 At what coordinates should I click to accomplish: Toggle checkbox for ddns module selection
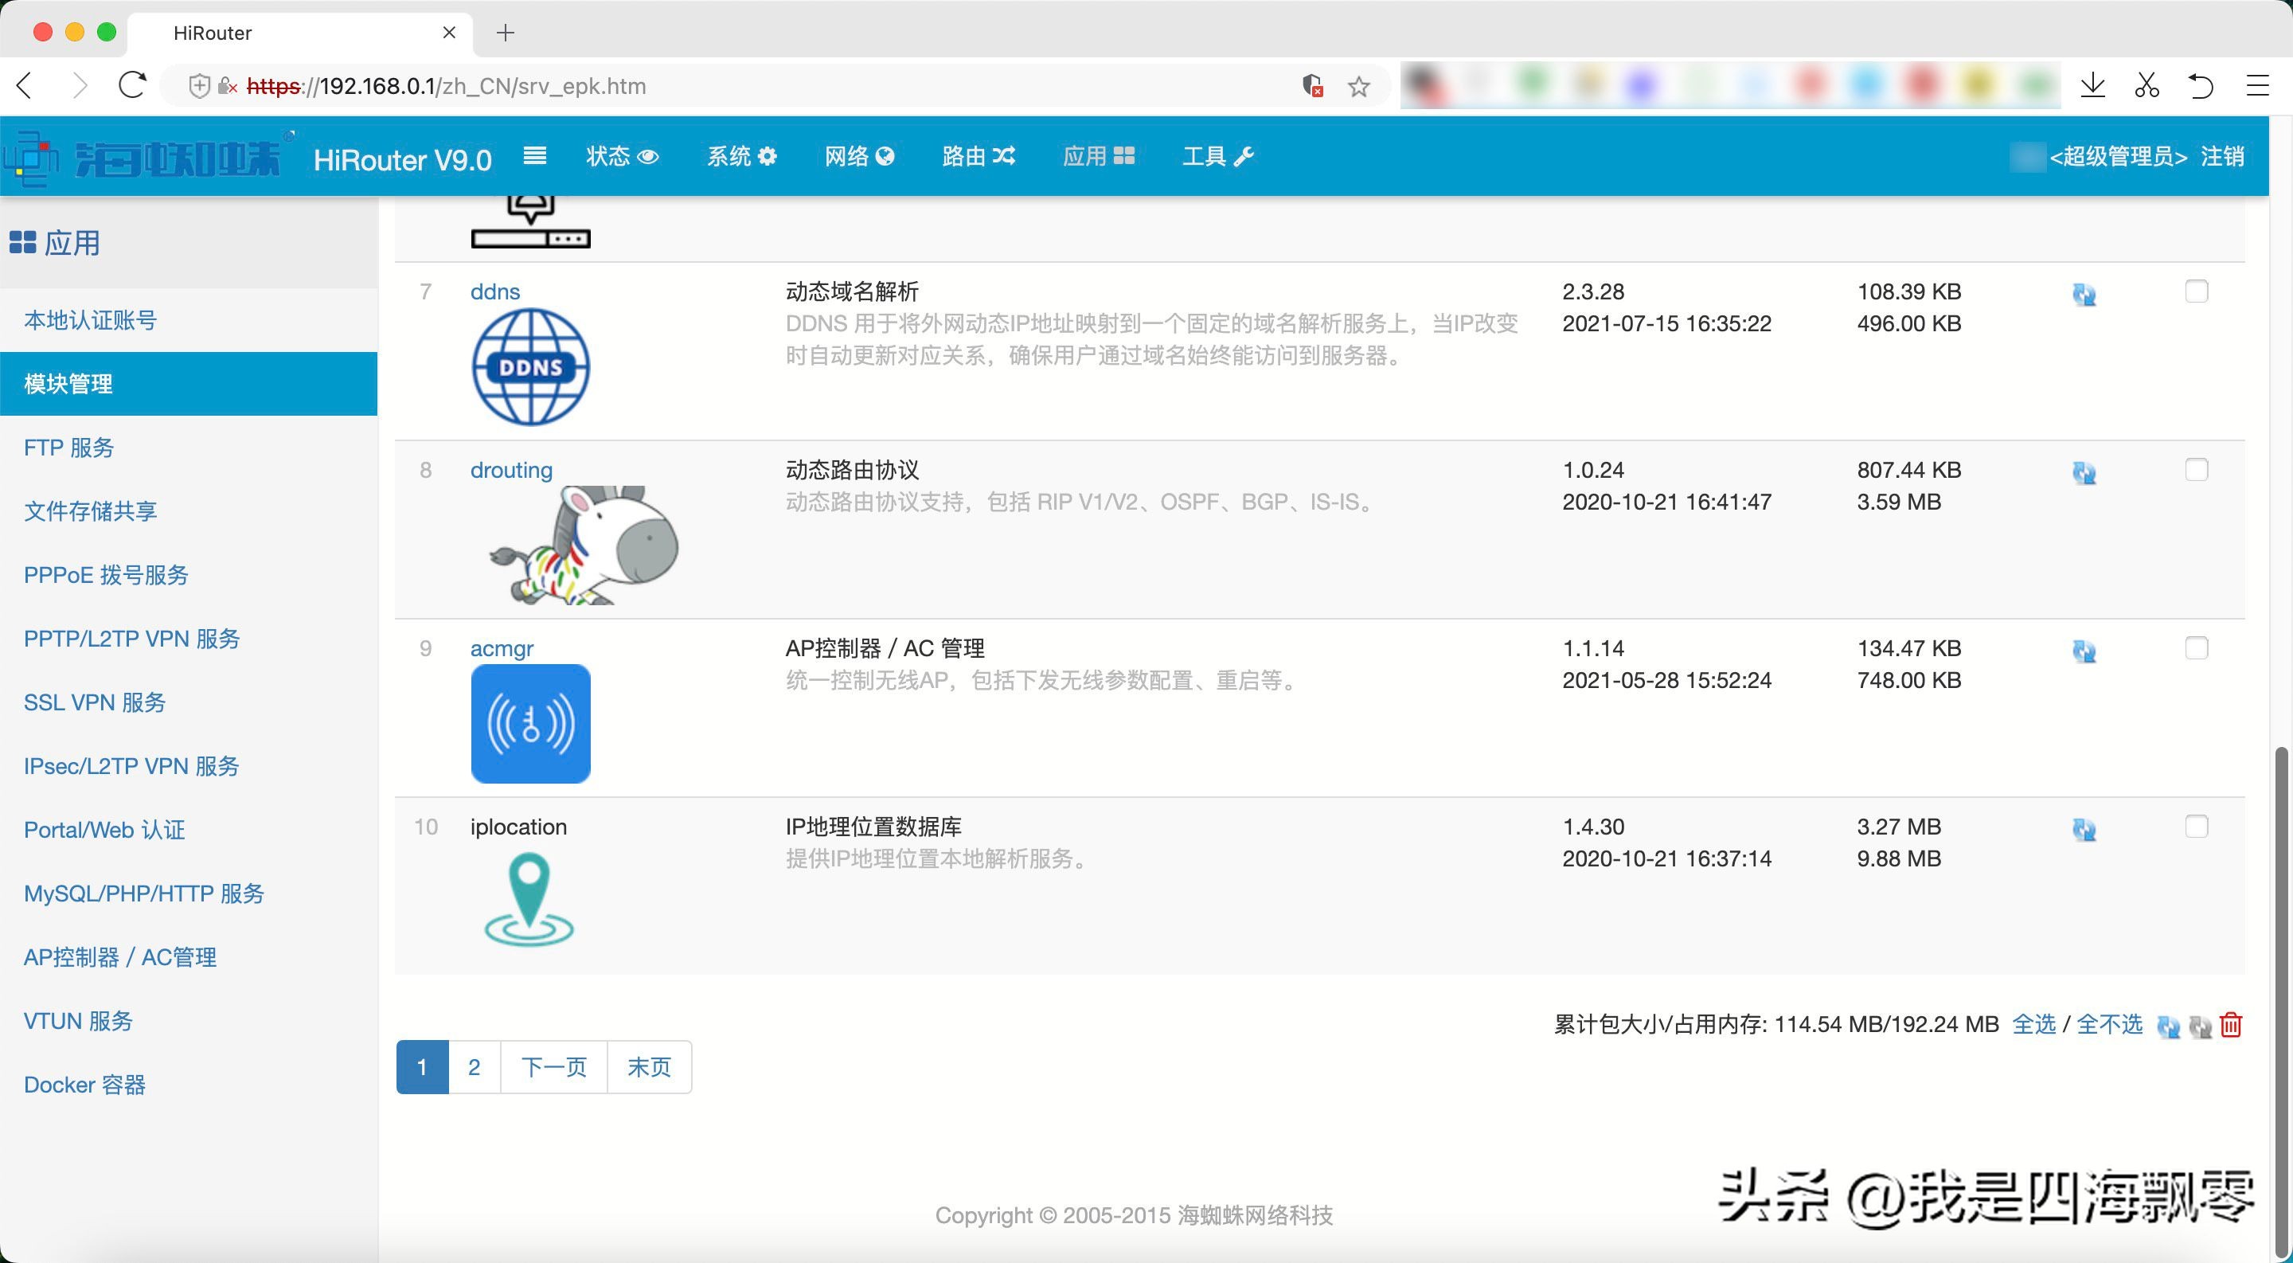click(x=2197, y=291)
